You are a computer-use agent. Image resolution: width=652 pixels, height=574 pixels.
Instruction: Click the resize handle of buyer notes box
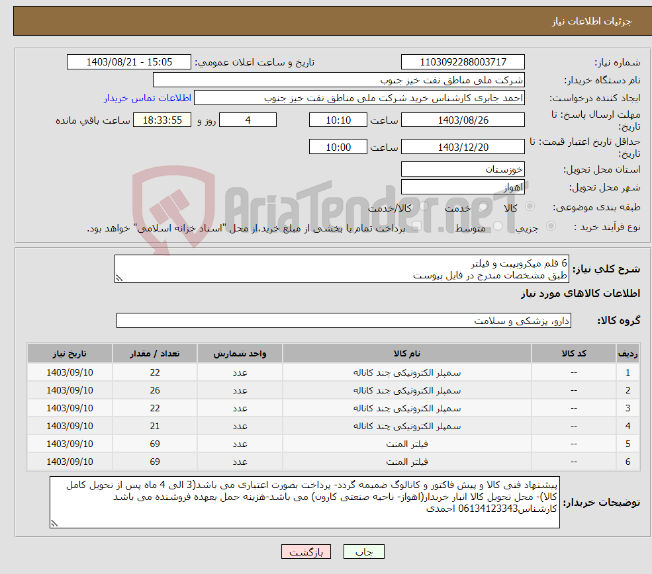(54, 524)
